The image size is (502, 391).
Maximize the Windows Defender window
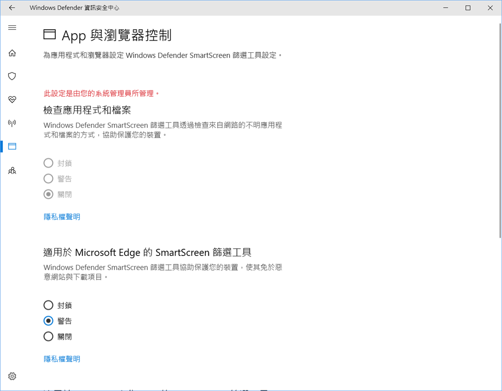click(468, 8)
